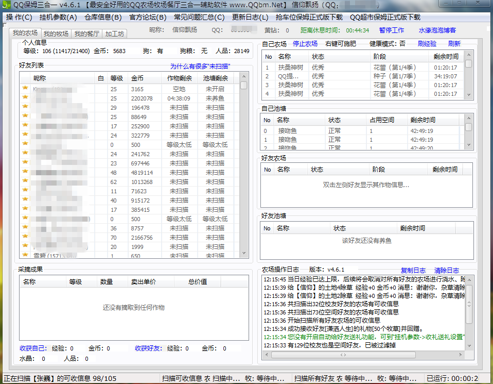Click the QQ保姆 app icon in title bar

6,5
